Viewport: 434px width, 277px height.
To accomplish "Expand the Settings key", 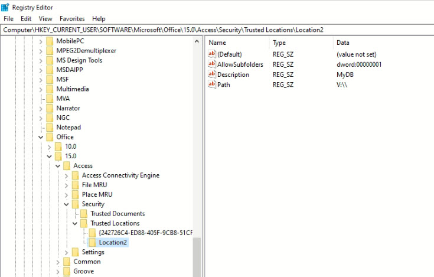I will (66, 252).
